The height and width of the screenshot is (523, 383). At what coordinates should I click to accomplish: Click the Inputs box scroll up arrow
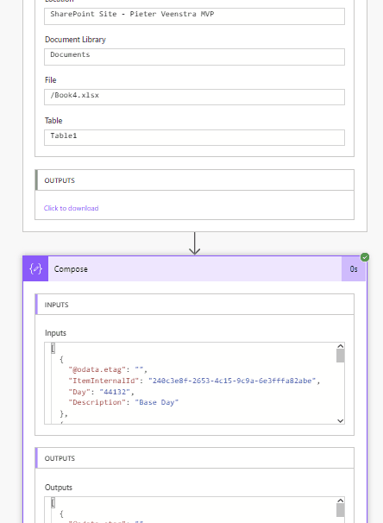tap(341, 346)
